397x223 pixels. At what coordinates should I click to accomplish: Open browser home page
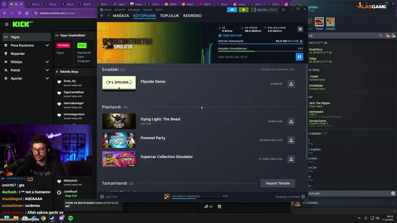27,13
